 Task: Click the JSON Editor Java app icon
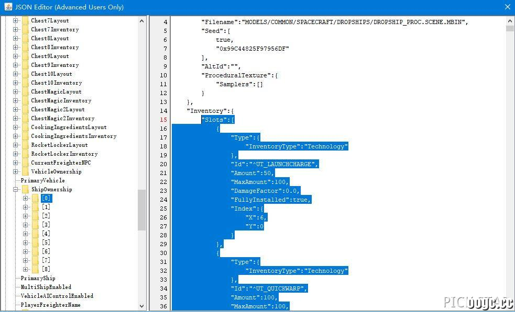(8, 7)
